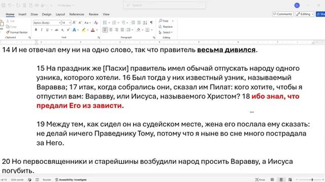Click the Redo icon in title bar
Screen dimensions: 325x182
tap(18, 6)
